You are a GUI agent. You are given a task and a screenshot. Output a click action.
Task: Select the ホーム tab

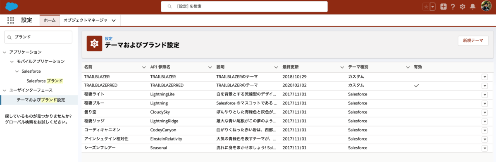coord(50,20)
